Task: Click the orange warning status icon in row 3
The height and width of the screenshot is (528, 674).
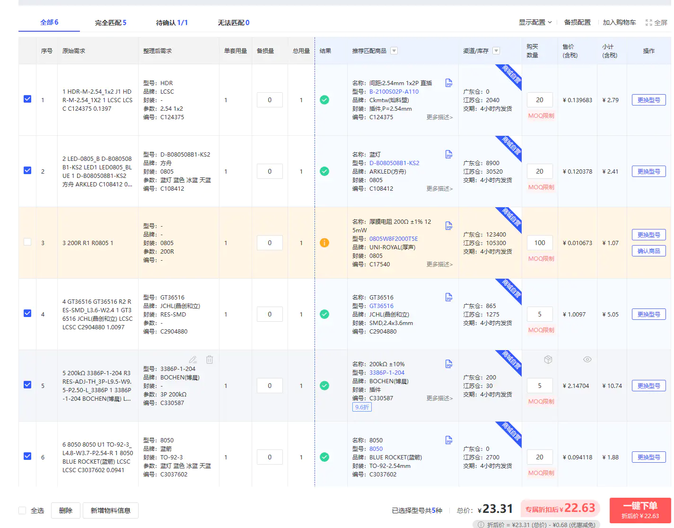Action: tap(324, 243)
